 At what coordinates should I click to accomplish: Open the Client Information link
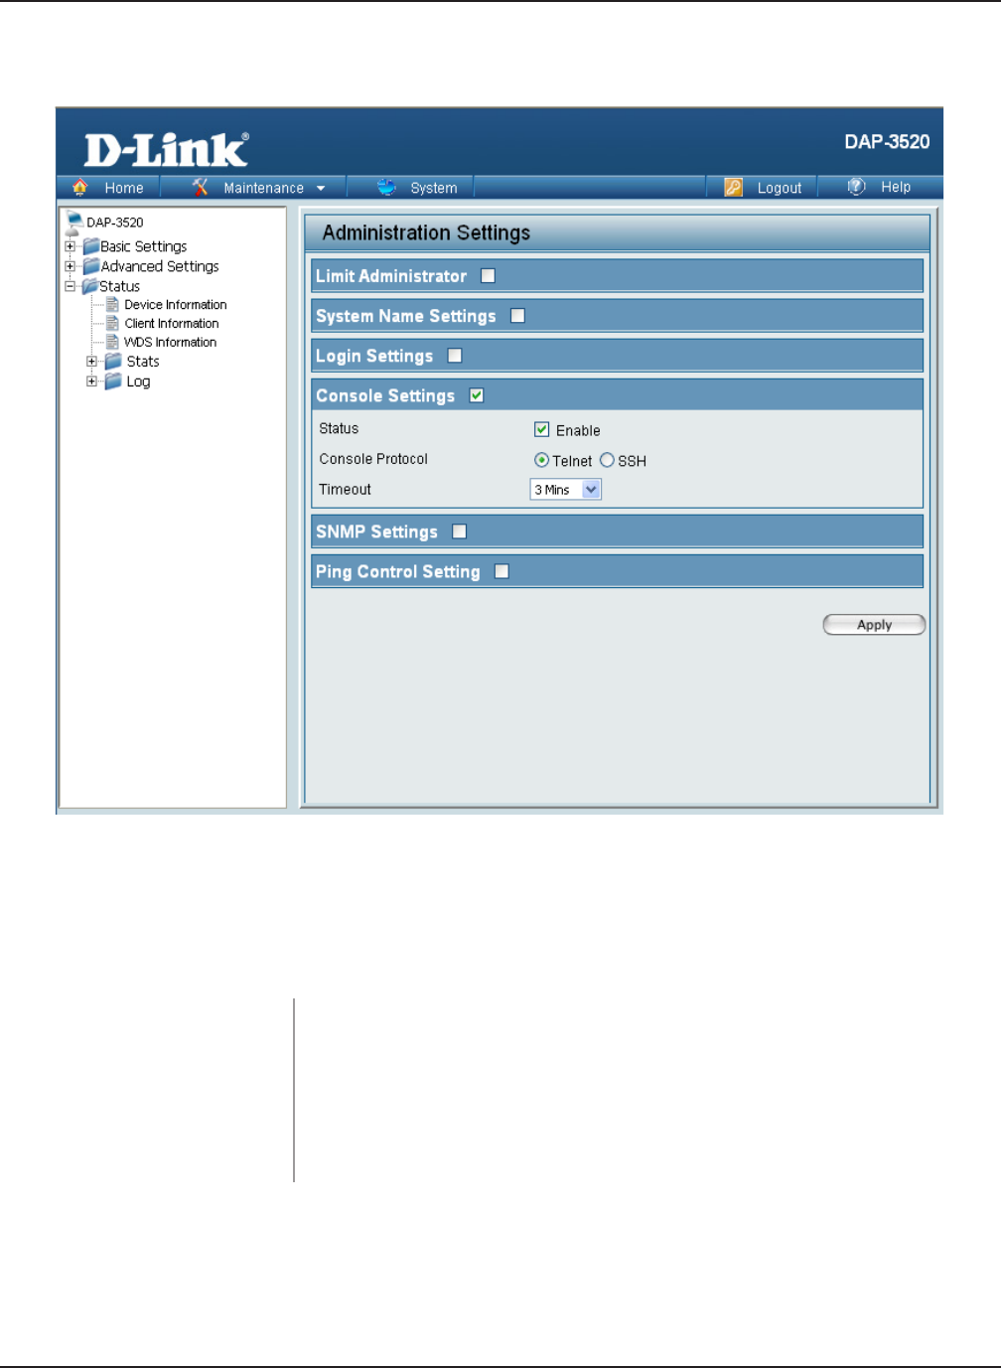(172, 324)
